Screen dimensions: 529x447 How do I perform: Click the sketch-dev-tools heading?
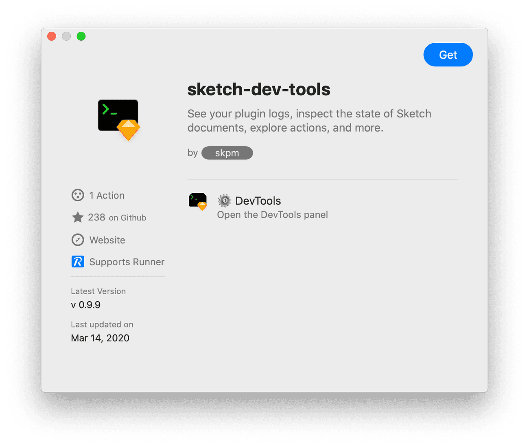pos(259,90)
